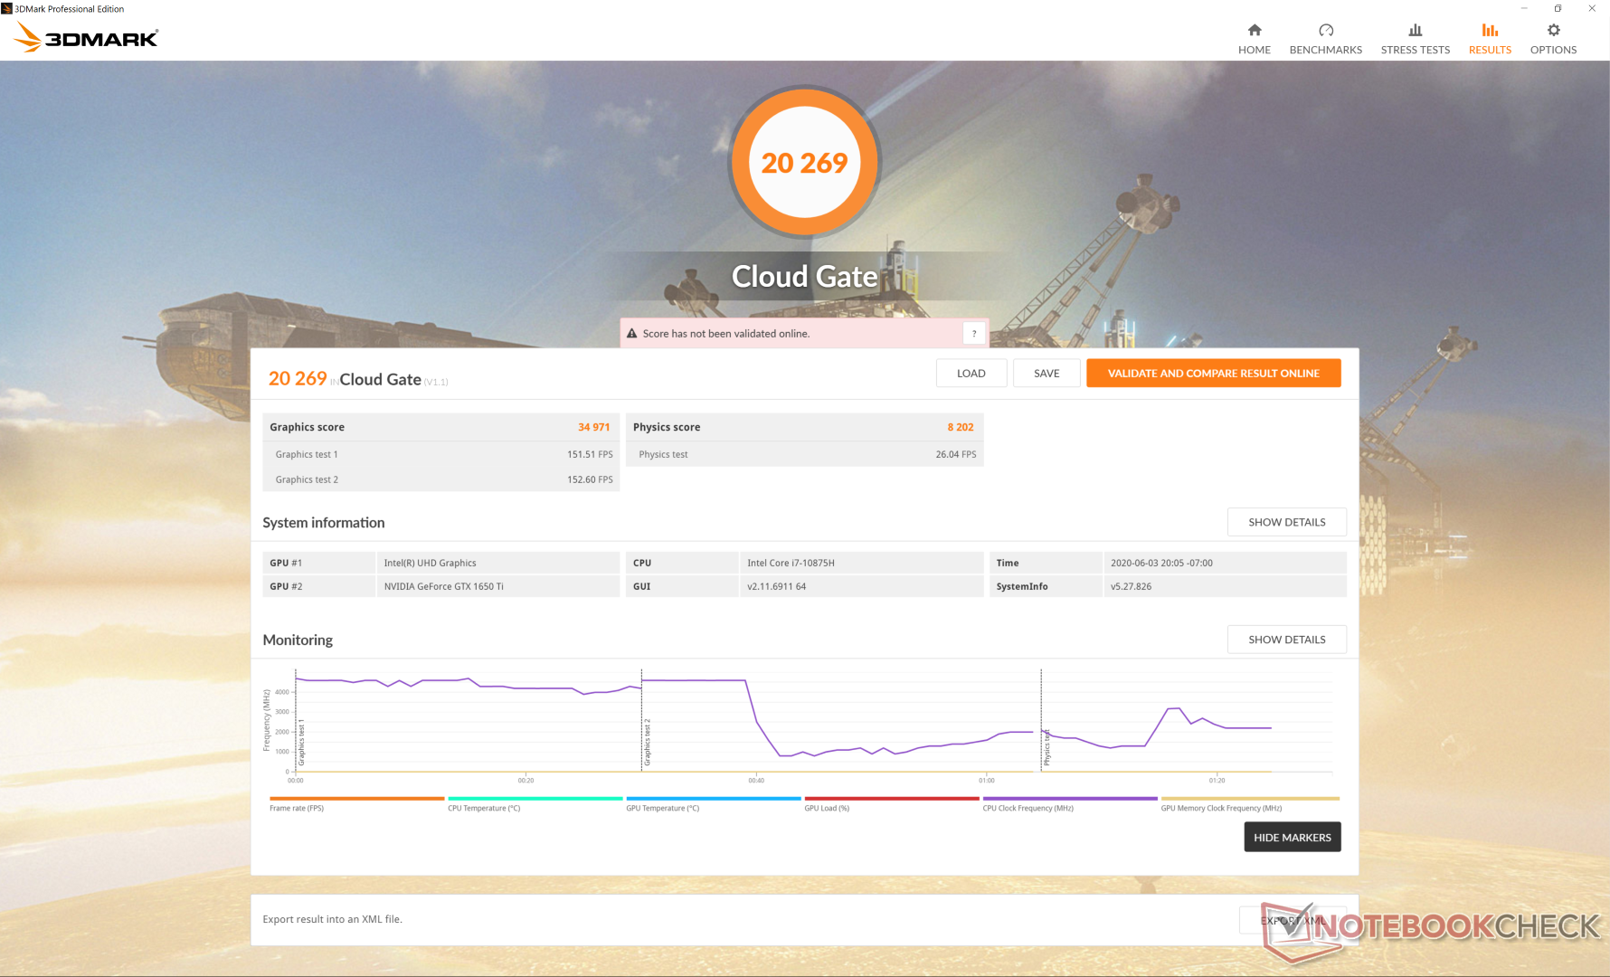Click the GUI version v2.11.6911 64

[x=776, y=586]
